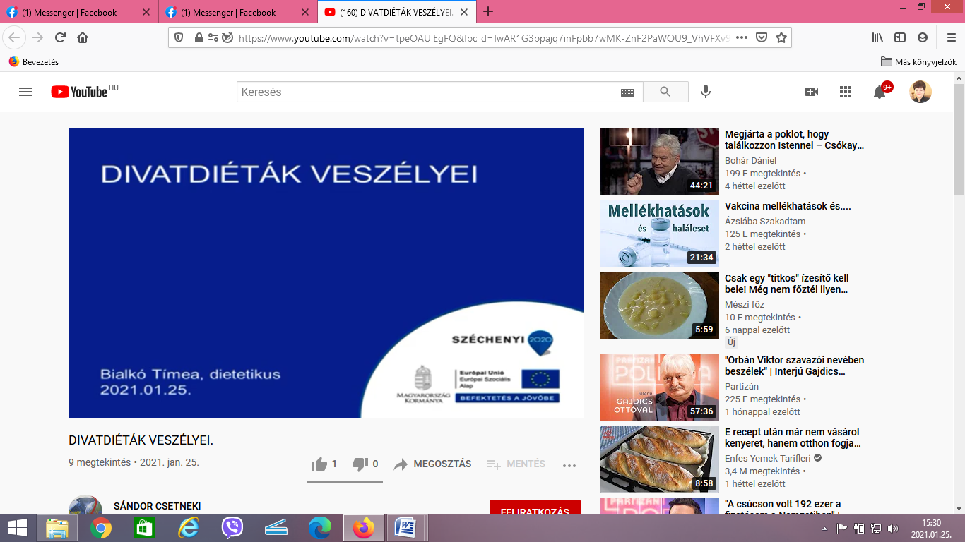This screenshot has height=542, width=965.
Task: Open the on-screen keyboard in search box
Action: (x=627, y=92)
